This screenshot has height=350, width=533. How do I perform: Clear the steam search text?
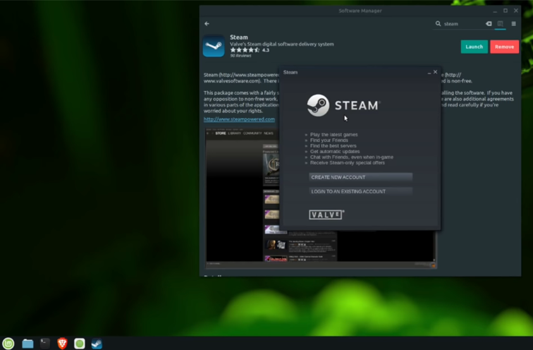click(x=489, y=24)
